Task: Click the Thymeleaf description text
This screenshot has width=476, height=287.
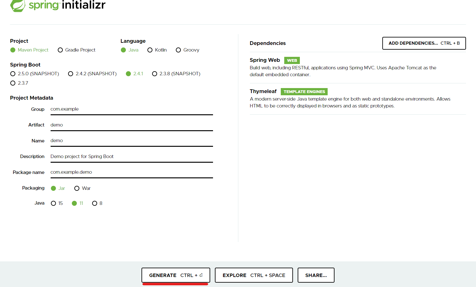Action: click(x=350, y=102)
